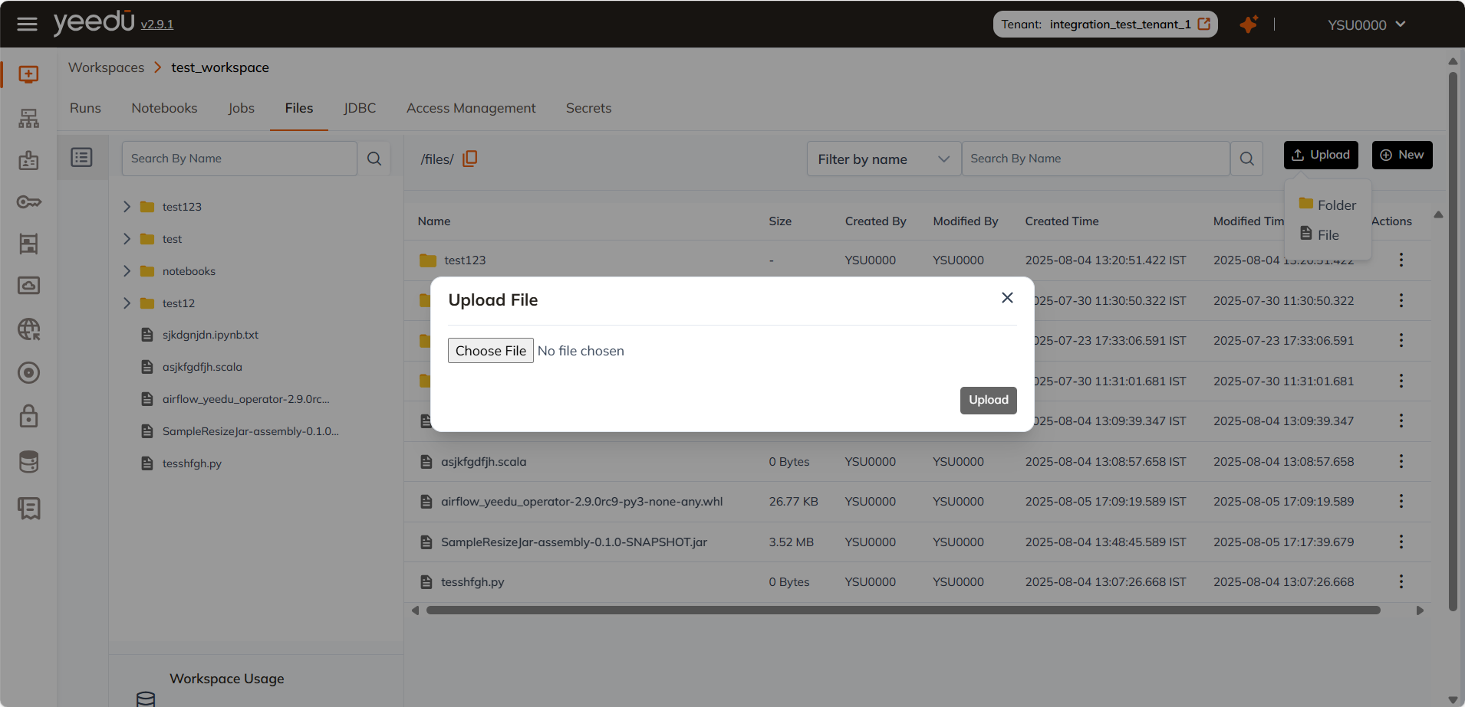This screenshot has width=1465, height=707.
Task: Copy the /files/ path using the copy icon
Action: pos(470,158)
